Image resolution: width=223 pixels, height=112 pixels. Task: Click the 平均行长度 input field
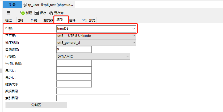(74, 63)
